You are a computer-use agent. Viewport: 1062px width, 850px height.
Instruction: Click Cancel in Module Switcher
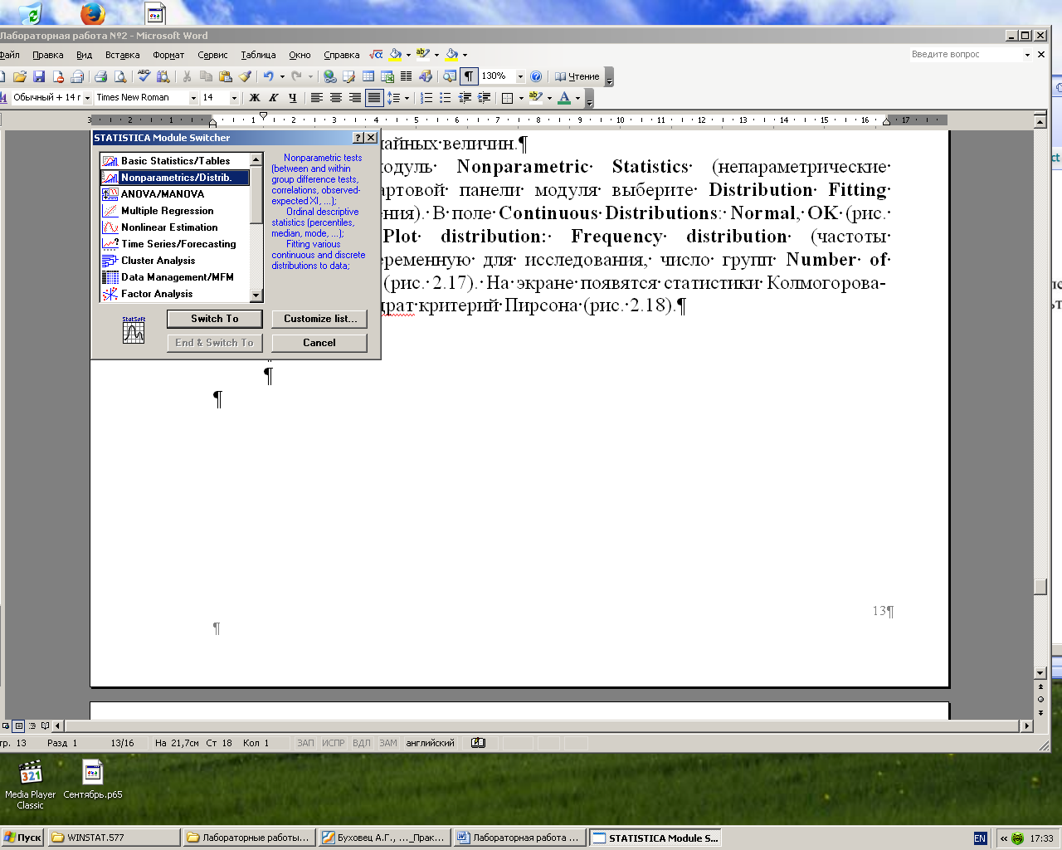pyautogui.click(x=319, y=343)
